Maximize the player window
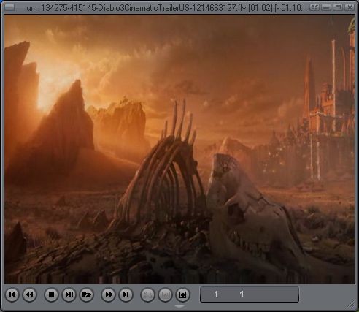The width and height of the screenshot is (359, 312). pyautogui.click(x=338, y=7)
